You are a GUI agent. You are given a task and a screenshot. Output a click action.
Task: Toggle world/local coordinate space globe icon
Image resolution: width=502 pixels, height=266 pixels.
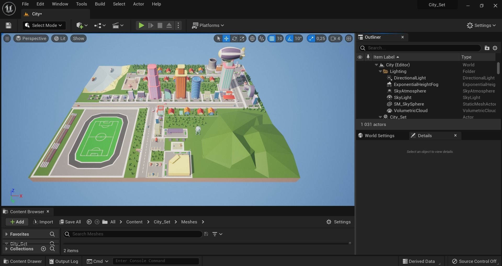click(252, 38)
